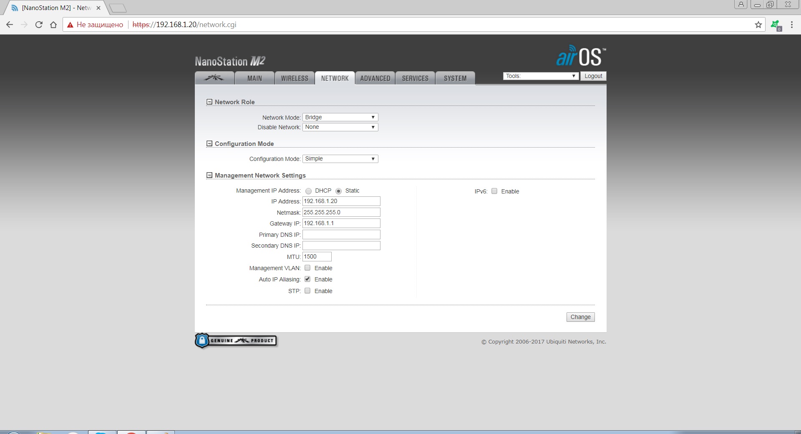
Task: Click the Primary DNS IP field
Action: pos(341,234)
